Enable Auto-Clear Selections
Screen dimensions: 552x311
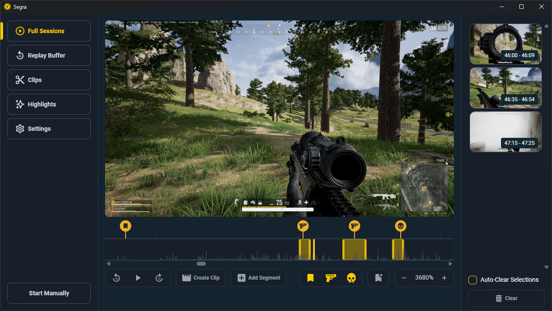(x=472, y=280)
